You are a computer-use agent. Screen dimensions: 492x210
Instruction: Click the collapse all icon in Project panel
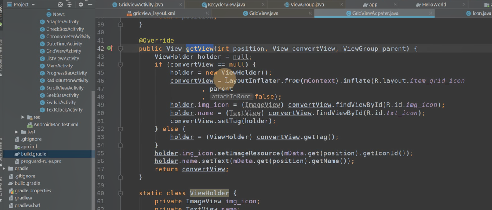(70, 5)
